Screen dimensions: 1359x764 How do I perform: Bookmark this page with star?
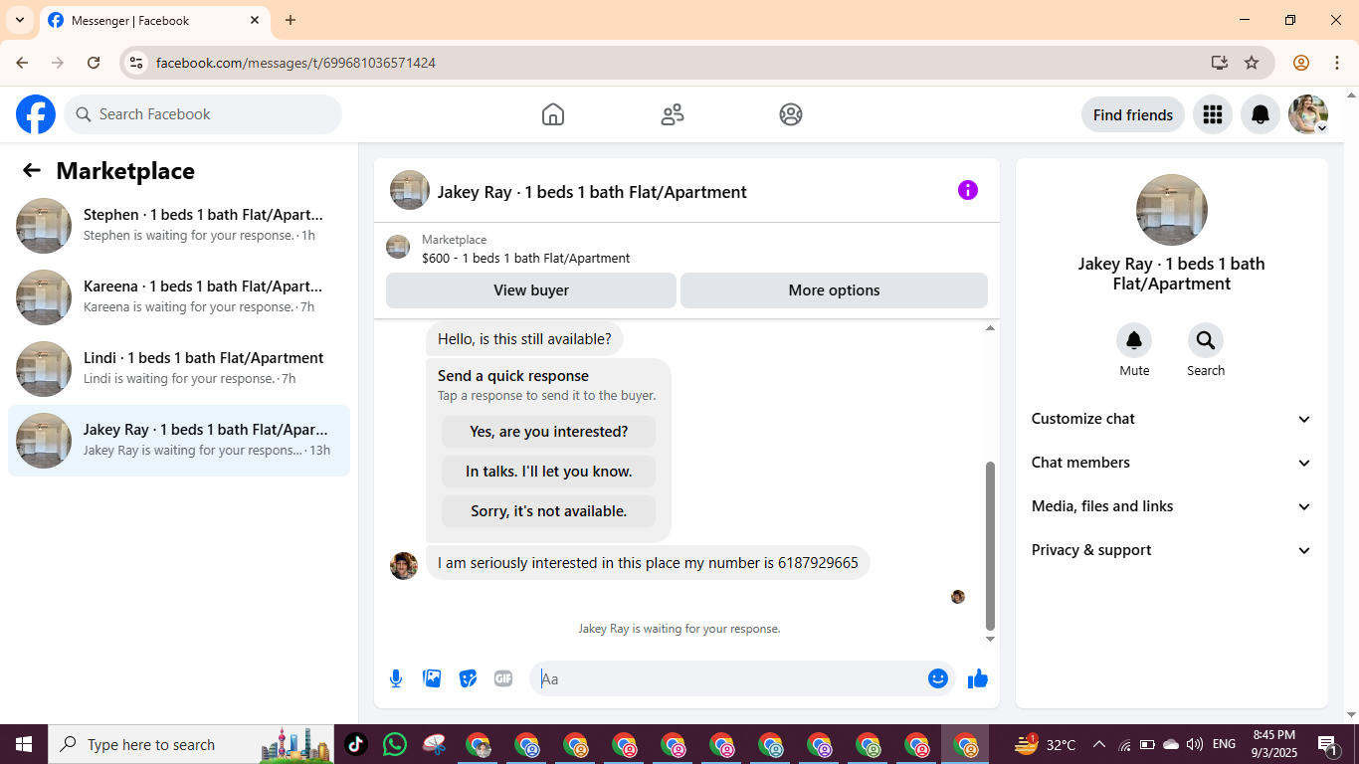point(1252,63)
